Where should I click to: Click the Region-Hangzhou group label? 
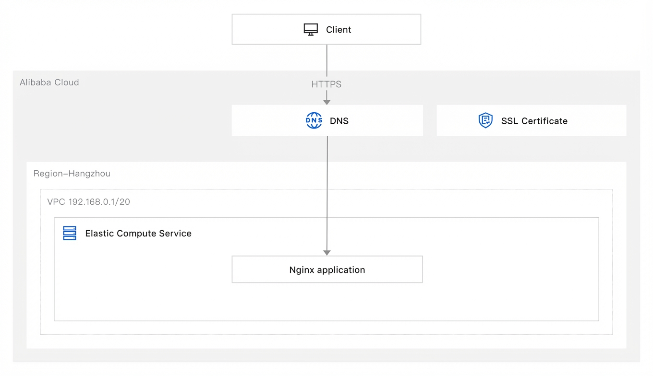(72, 174)
